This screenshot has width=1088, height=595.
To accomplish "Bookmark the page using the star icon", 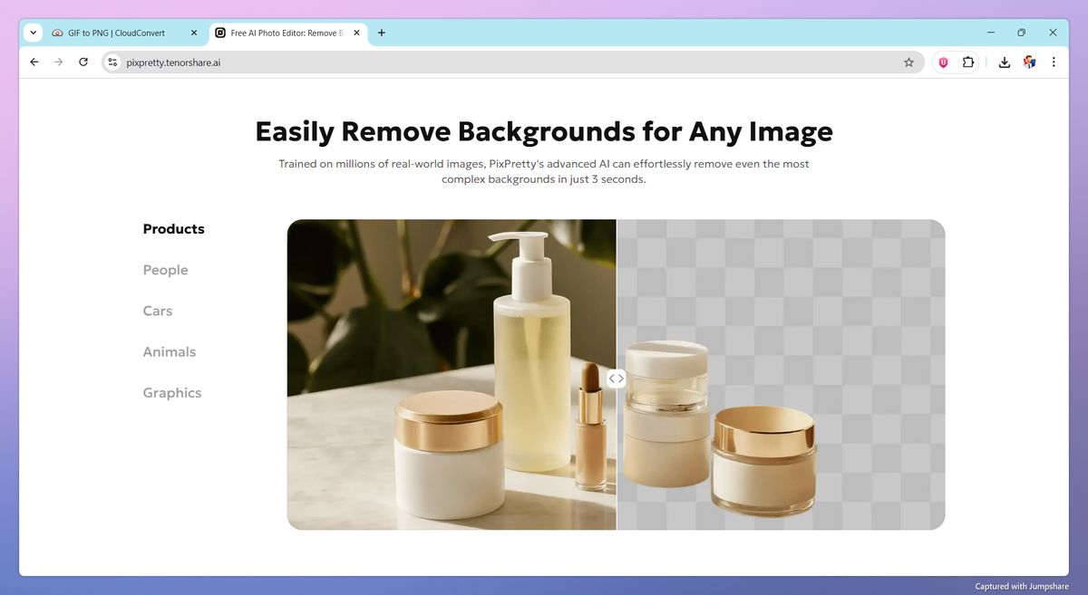I will (x=908, y=62).
